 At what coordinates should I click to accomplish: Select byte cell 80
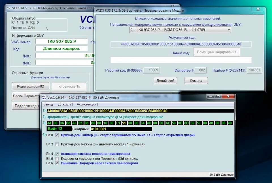(x=205, y=123)
